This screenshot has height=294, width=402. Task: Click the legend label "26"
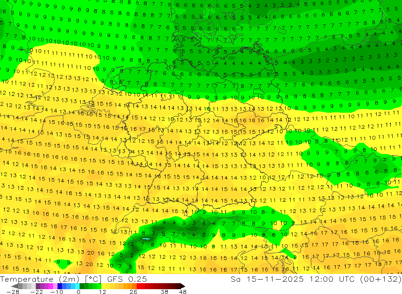pos(133,292)
